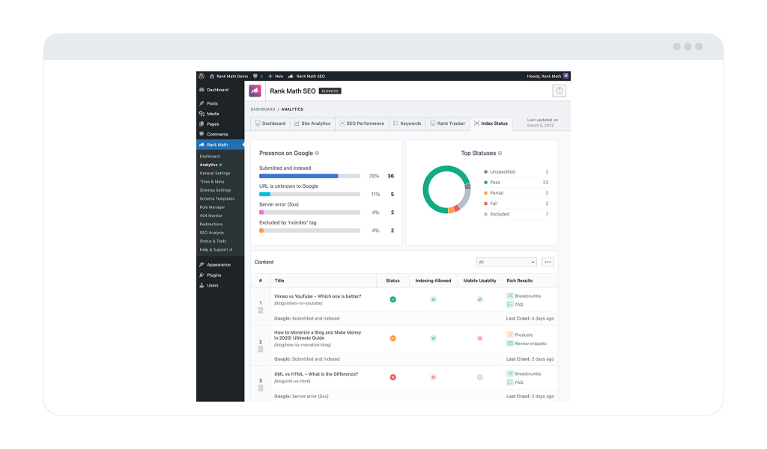Screen dimensions: 767x449
Task: Open Howdy, Rank Math user menu
Action: click(x=548, y=76)
